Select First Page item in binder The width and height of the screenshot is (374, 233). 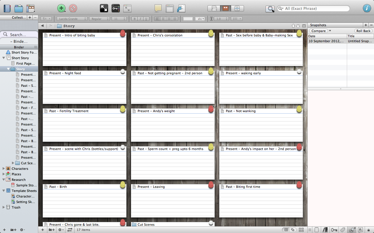[x=25, y=63]
